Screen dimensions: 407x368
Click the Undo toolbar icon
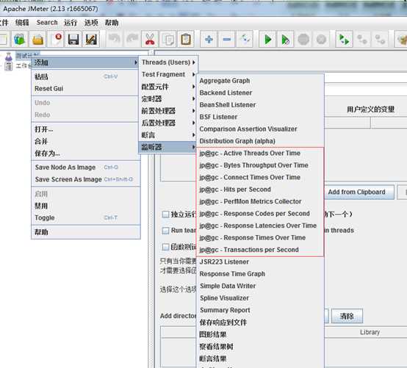click(x=114, y=40)
